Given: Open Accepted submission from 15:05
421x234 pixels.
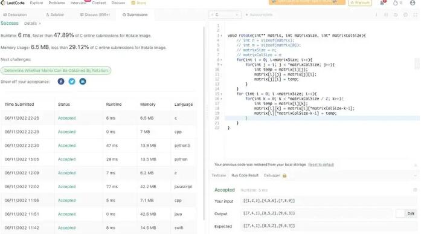Looking at the screenshot, I should 66,159.
